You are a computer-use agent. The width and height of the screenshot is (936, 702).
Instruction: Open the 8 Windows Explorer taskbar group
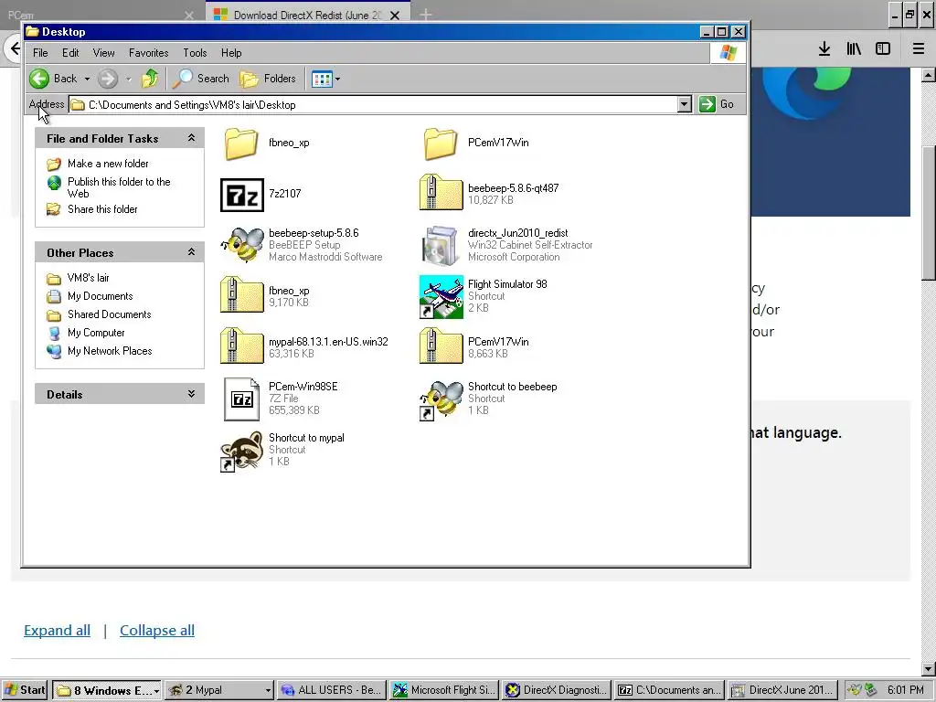[x=107, y=690]
